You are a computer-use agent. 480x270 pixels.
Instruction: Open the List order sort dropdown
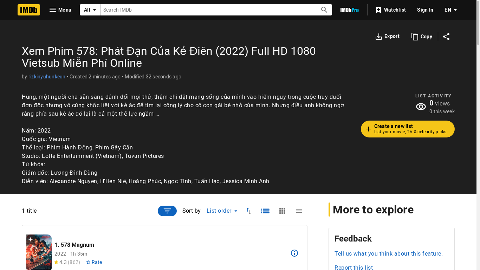222,211
